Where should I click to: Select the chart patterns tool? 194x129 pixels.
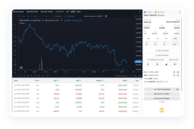(x=15, y=37)
